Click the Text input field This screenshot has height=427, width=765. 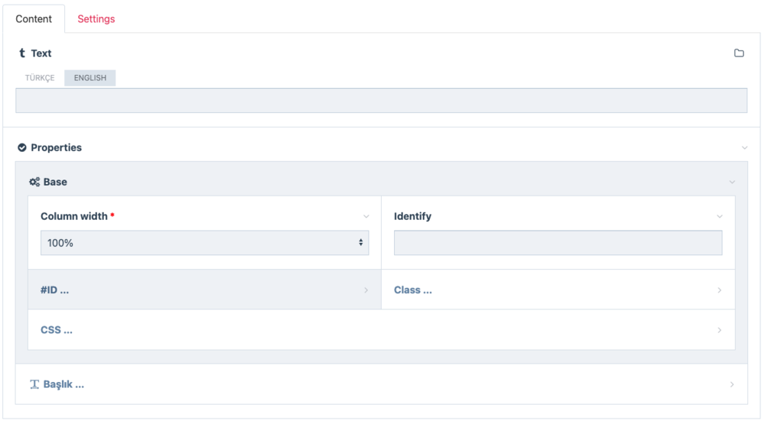pyautogui.click(x=381, y=101)
